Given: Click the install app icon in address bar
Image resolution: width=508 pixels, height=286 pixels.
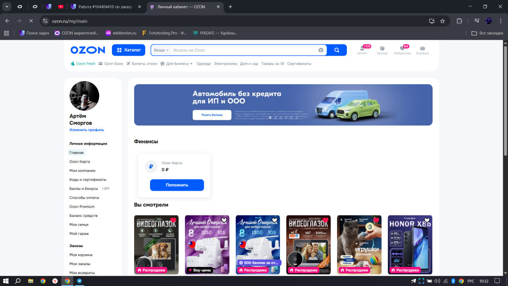Looking at the screenshot, I should [x=432, y=21].
